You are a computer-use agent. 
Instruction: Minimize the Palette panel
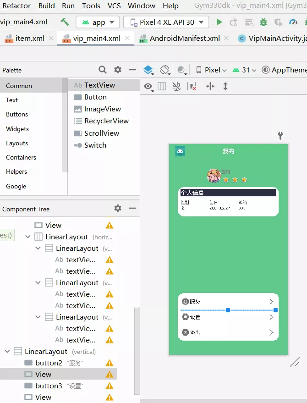[132, 70]
